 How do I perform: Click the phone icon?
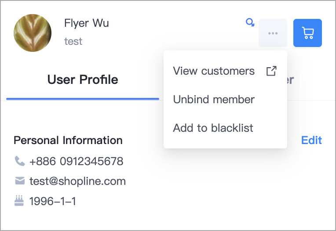20,161
